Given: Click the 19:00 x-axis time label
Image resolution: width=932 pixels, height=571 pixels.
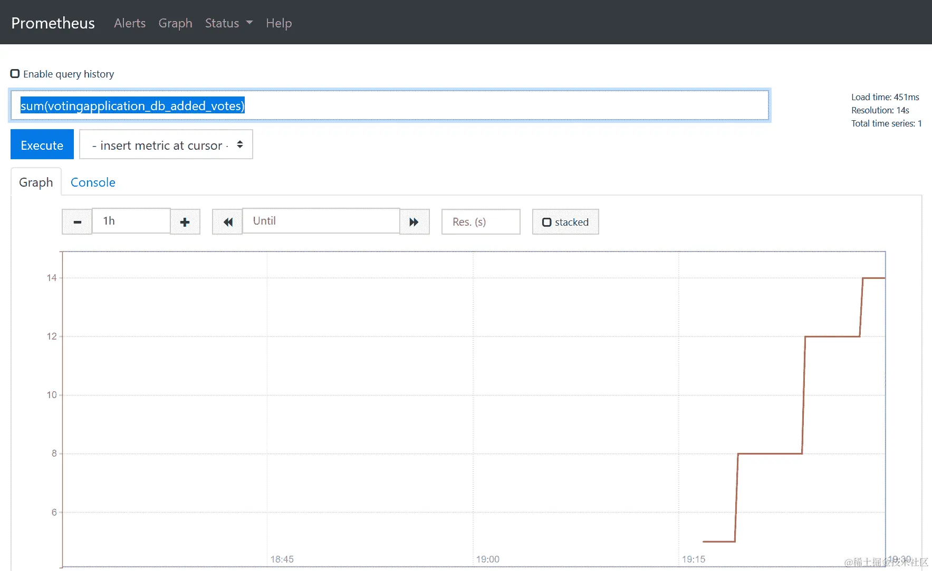Looking at the screenshot, I should tap(488, 559).
